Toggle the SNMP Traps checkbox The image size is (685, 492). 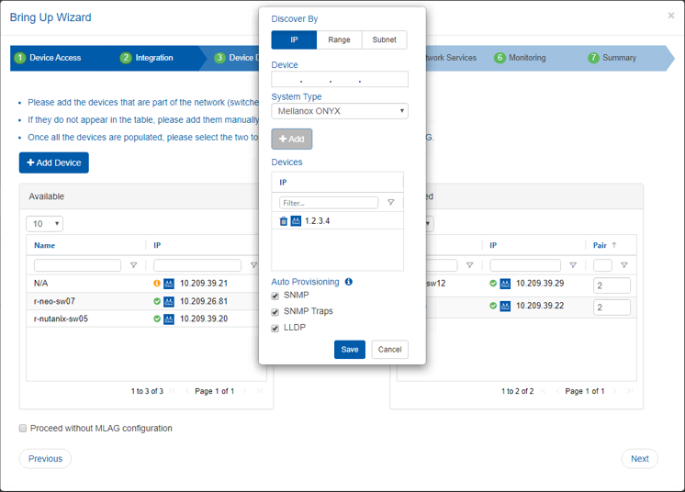(275, 312)
